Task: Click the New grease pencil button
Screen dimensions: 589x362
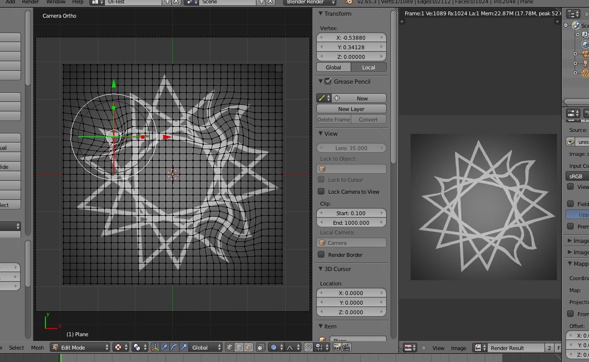Action: click(x=358, y=98)
